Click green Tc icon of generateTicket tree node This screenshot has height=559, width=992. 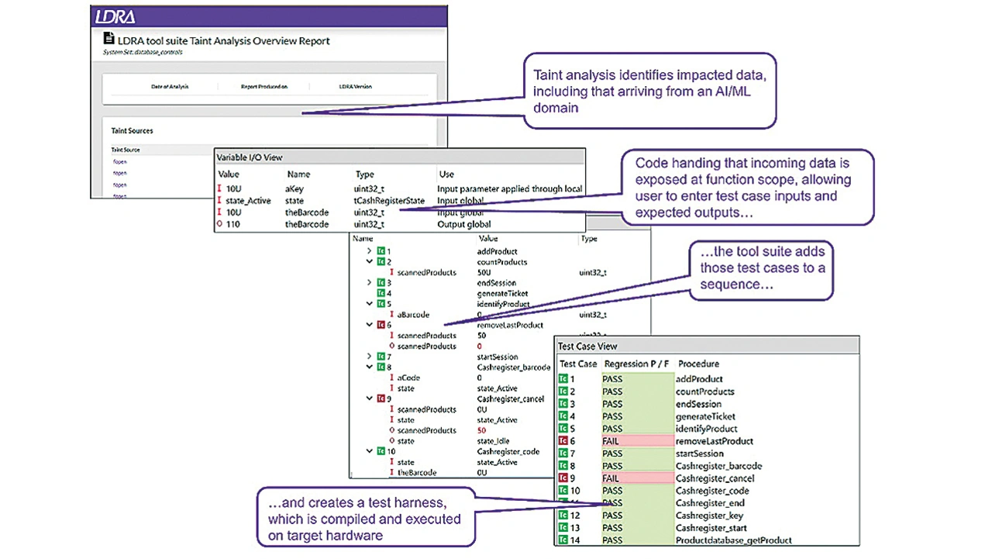click(x=381, y=294)
